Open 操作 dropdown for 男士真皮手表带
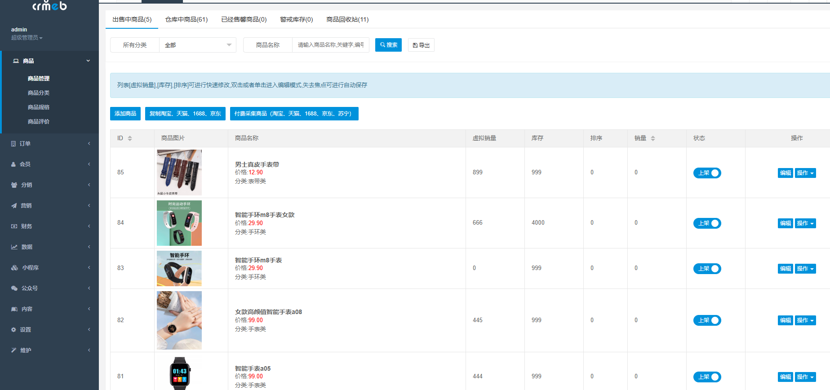The height and width of the screenshot is (390, 830). 805,173
